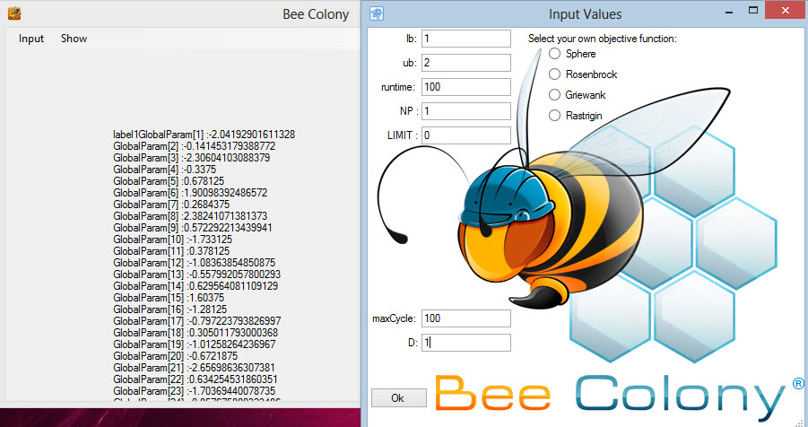Click the GlobalParam[16] :-1.28125 line
The image size is (808, 427).
(x=170, y=310)
